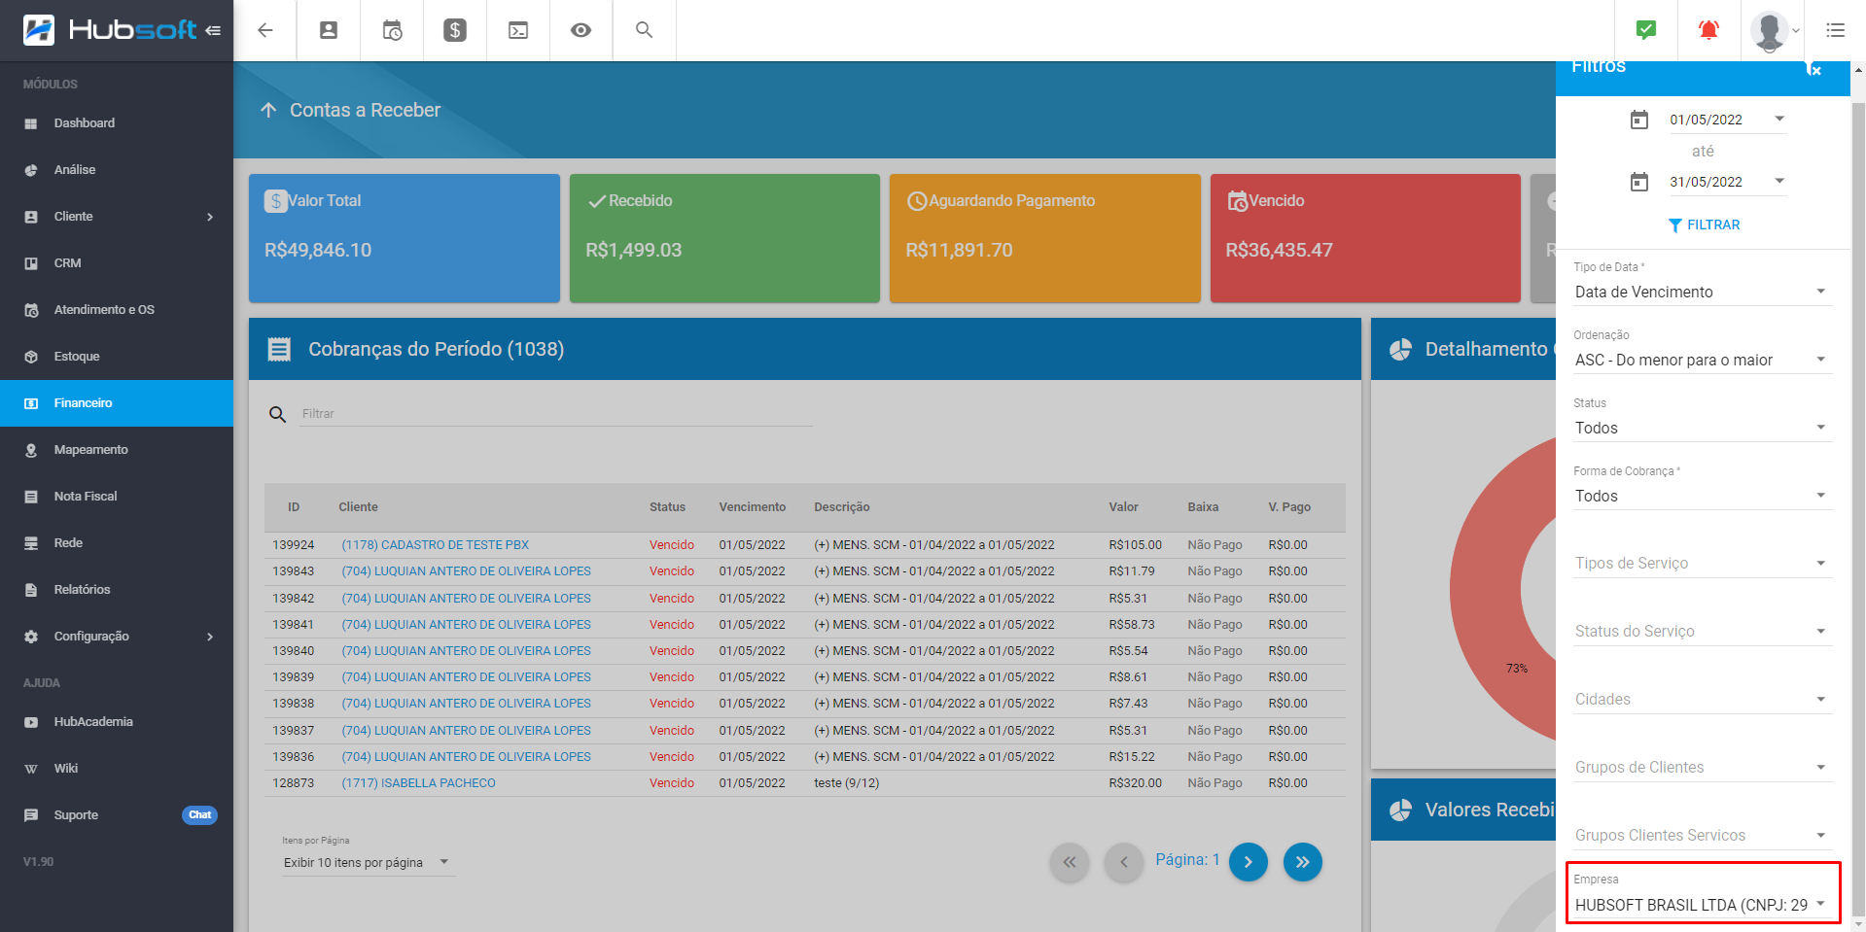Open calendar picker for end date
The height and width of the screenshot is (932, 1866).
click(x=1639, y=182)
